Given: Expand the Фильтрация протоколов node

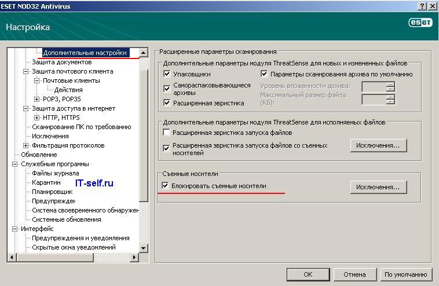Looking at the screenshot, I should pyautogui.click(x=25, y=145).
